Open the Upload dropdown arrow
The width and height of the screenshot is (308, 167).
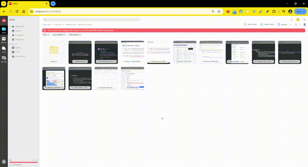point(290,25)
